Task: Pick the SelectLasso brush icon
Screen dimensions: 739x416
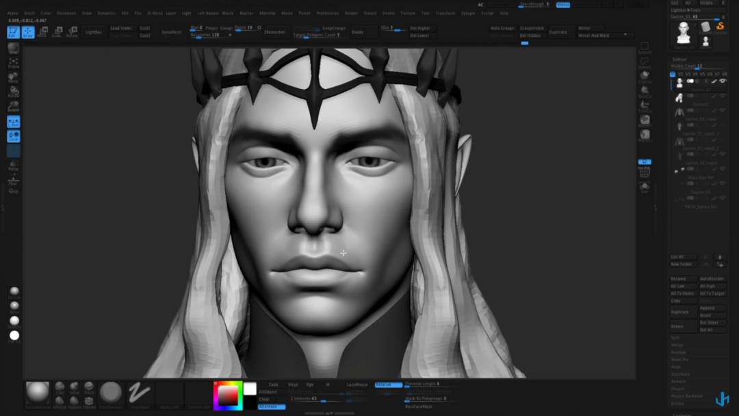Action: click(645, 63)
